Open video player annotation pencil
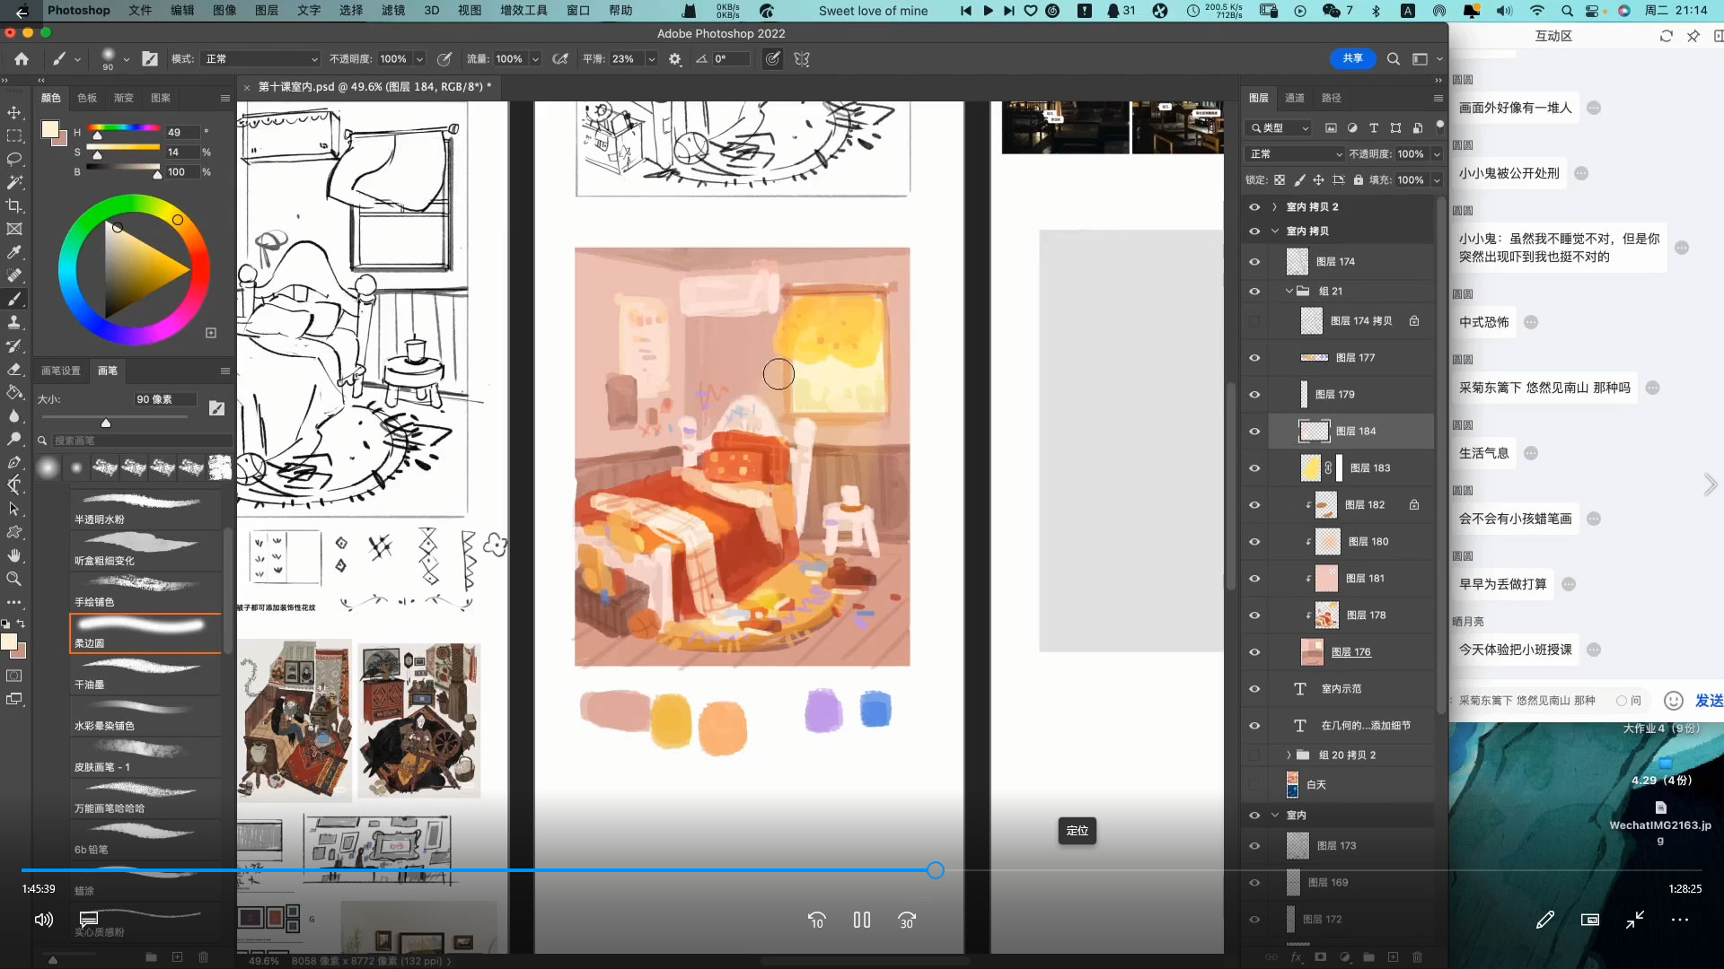1724x969 pixels. [1544, 920]
